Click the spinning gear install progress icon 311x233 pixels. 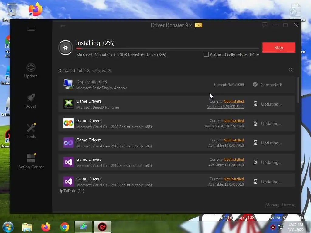pyautogui.click(x=66, y=48)
